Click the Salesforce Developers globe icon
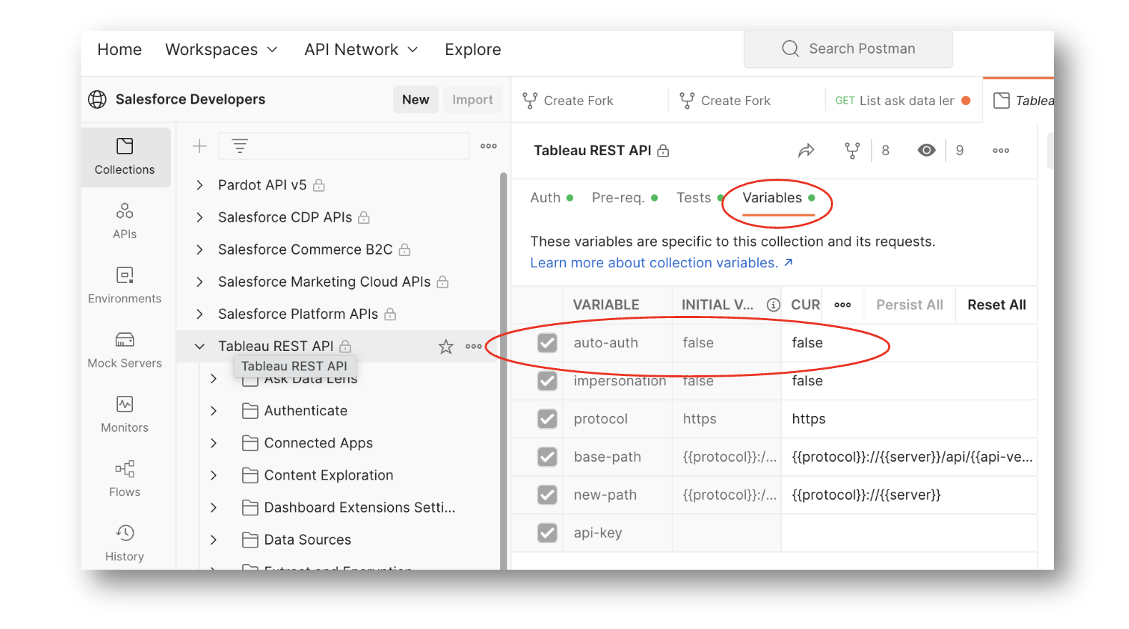1129x629 pixels. pos(97,99)
